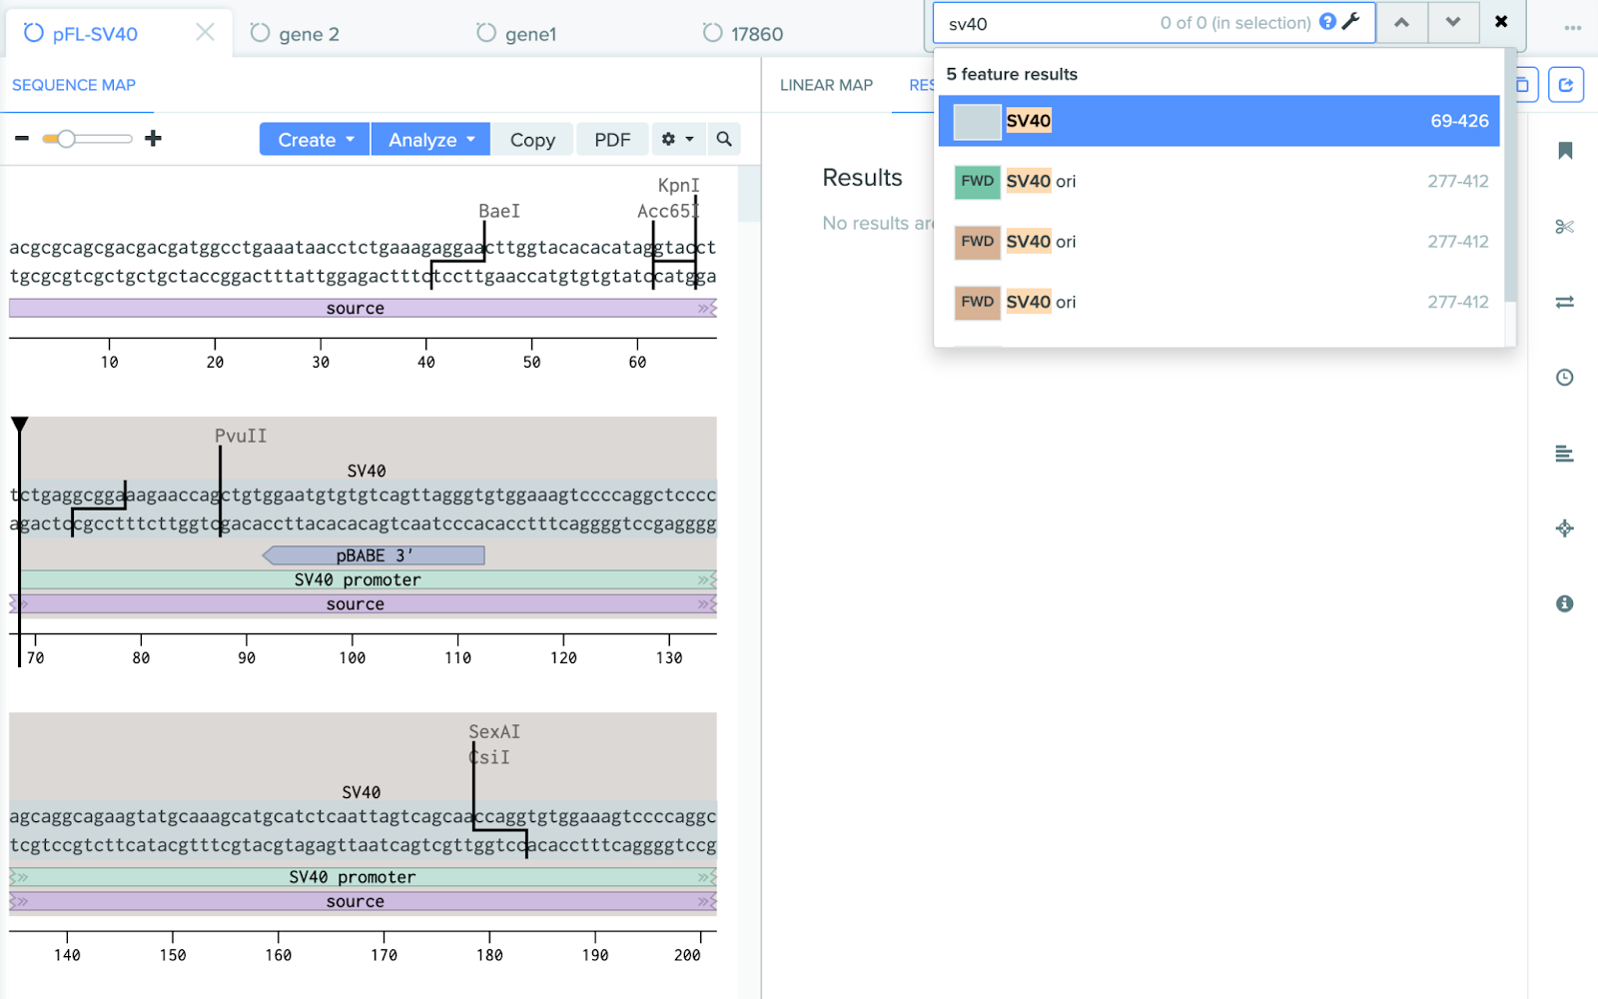Click the zoom in plus icon
The width and height of the screenshot is (1598, 999).
[x=153, y=139]
